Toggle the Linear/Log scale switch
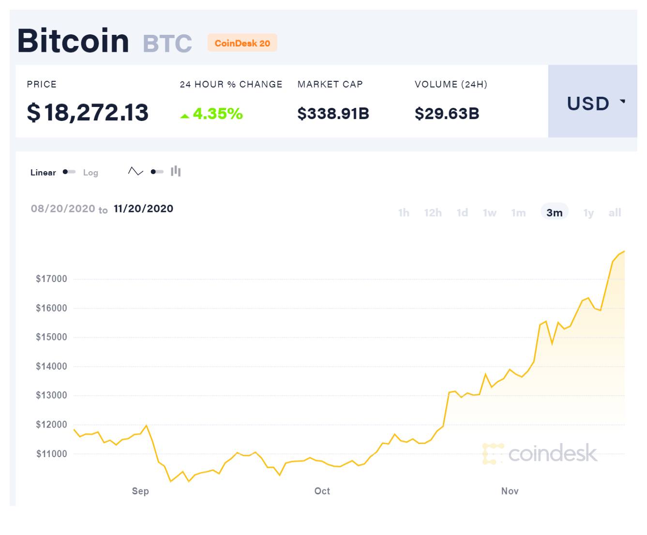 pyautogui.click(x=69, y=172)
